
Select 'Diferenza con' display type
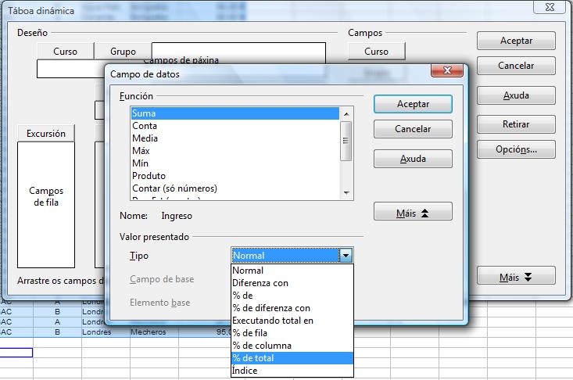click(x=292, y=283)
